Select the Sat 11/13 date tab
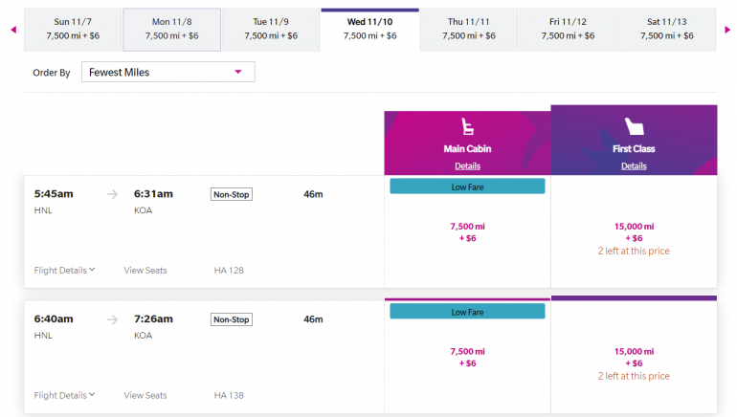 tap(666, 29)
